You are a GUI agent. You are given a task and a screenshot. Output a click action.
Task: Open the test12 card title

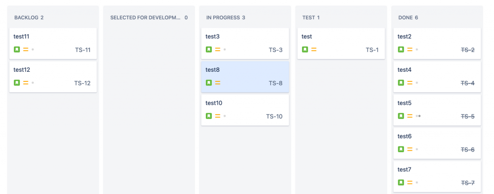[22, 70]
